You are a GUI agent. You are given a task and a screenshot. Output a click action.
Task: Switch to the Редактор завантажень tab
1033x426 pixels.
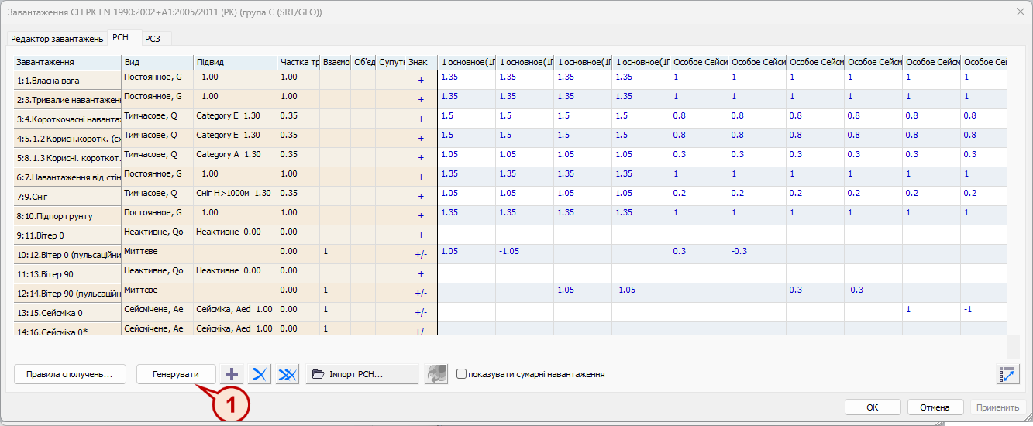click(57, 39)
